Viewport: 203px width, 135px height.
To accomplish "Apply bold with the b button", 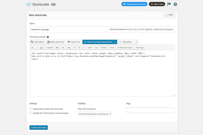I will point(32,47).
